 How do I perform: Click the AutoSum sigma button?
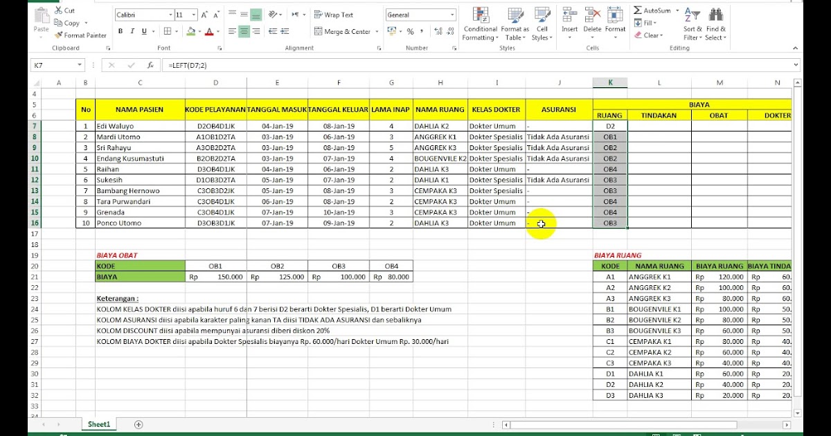[x=652, y=11]
